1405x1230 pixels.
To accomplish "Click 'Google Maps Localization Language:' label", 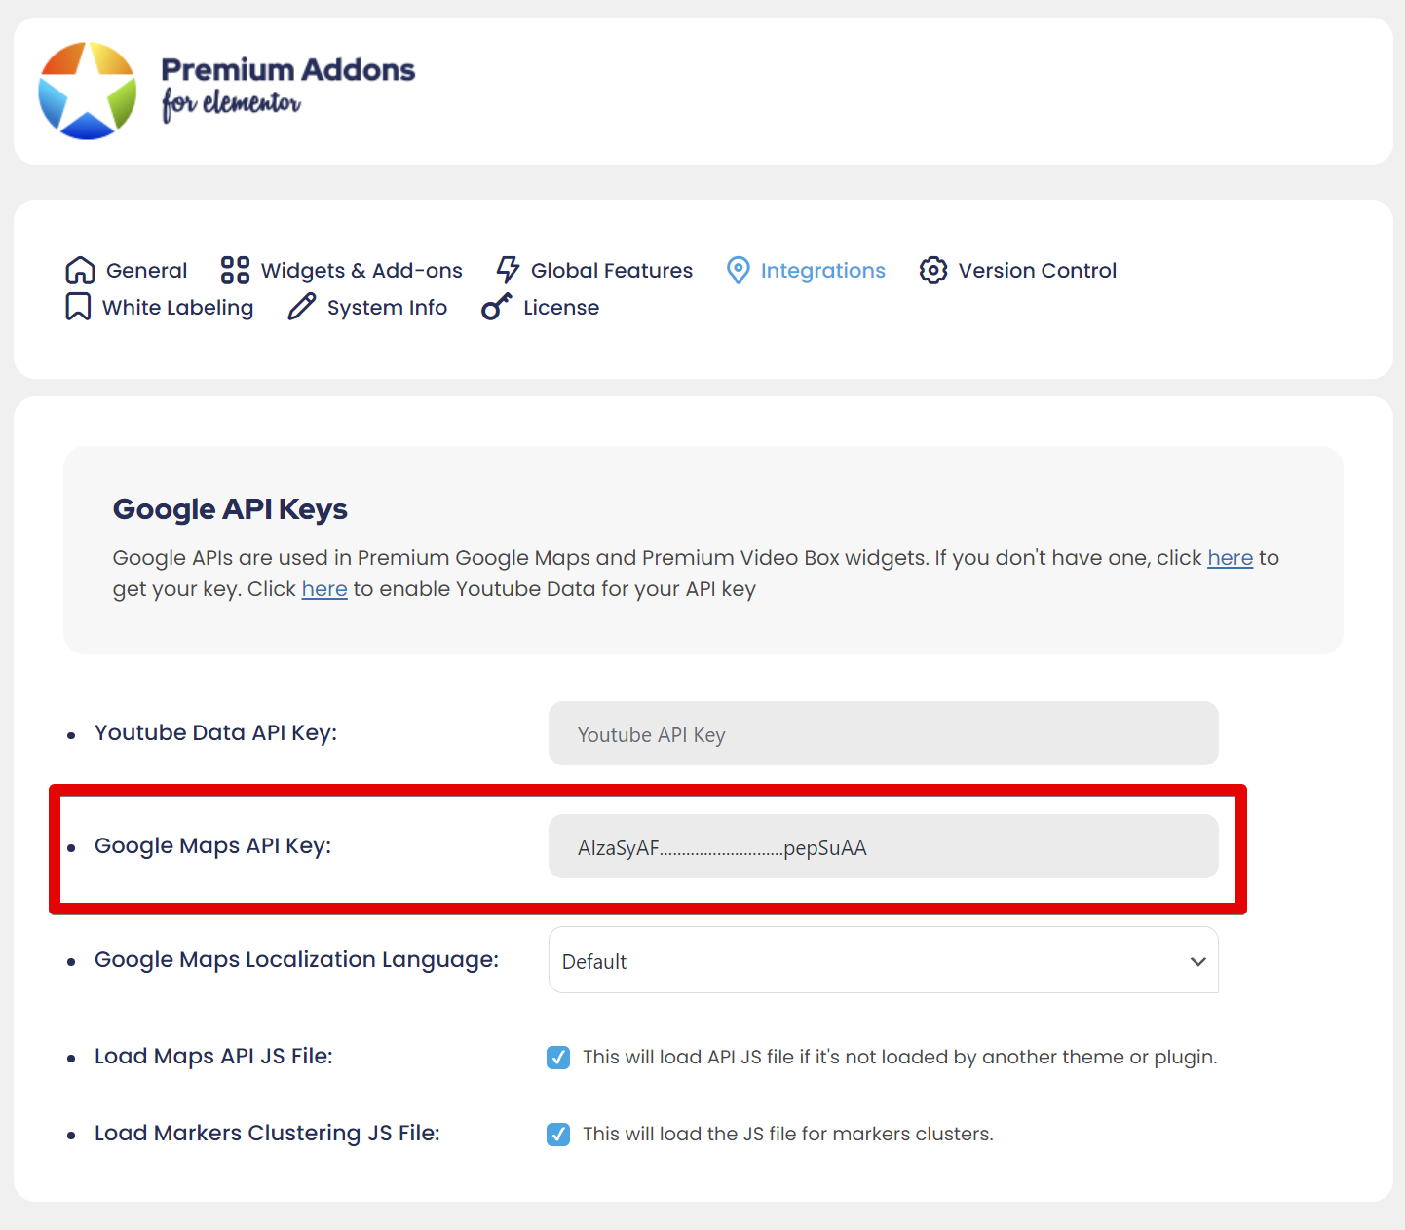I will (x=296, y=959).
